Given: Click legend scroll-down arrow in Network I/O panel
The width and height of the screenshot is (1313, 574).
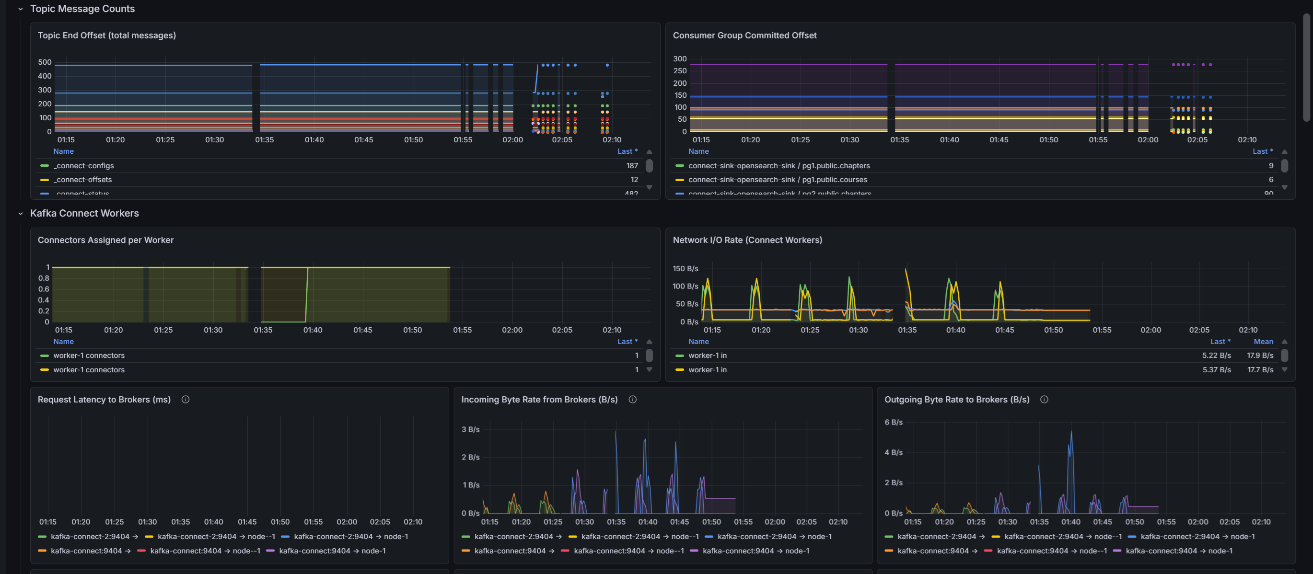Looking at the screenshot, I should click(1284, 370).
